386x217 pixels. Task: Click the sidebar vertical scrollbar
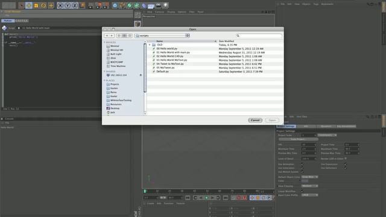click(145, 68)
